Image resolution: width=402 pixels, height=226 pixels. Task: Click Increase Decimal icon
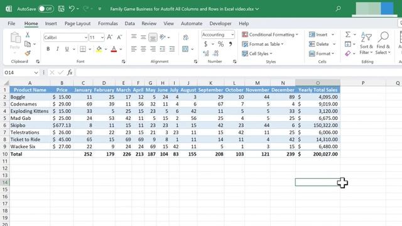(206, 53)
